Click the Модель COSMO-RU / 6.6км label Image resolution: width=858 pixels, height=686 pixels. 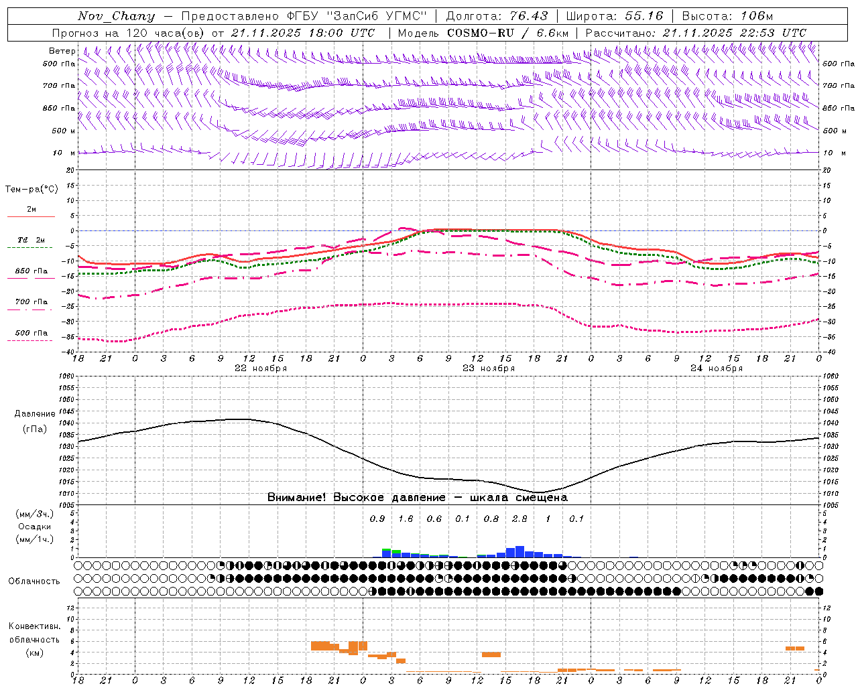483,33
